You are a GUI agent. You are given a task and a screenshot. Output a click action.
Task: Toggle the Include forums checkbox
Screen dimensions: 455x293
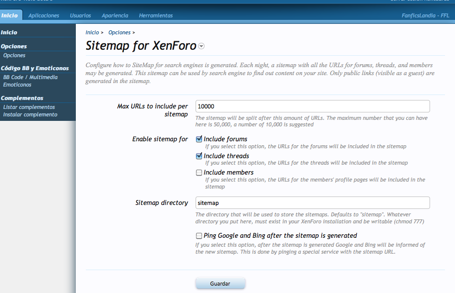click(199, 139)
